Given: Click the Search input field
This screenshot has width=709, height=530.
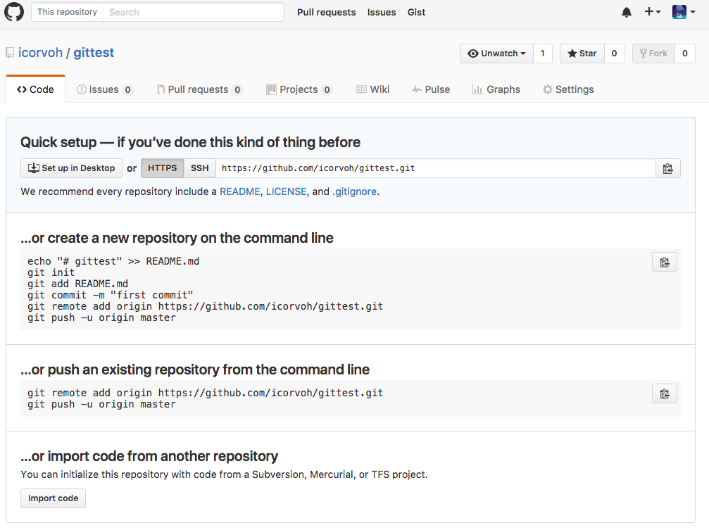Looking at the screenshot, I should (194, 12).
